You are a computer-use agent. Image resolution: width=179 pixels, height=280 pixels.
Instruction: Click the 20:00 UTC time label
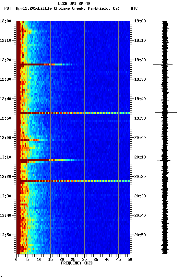[x=140, y=138]
